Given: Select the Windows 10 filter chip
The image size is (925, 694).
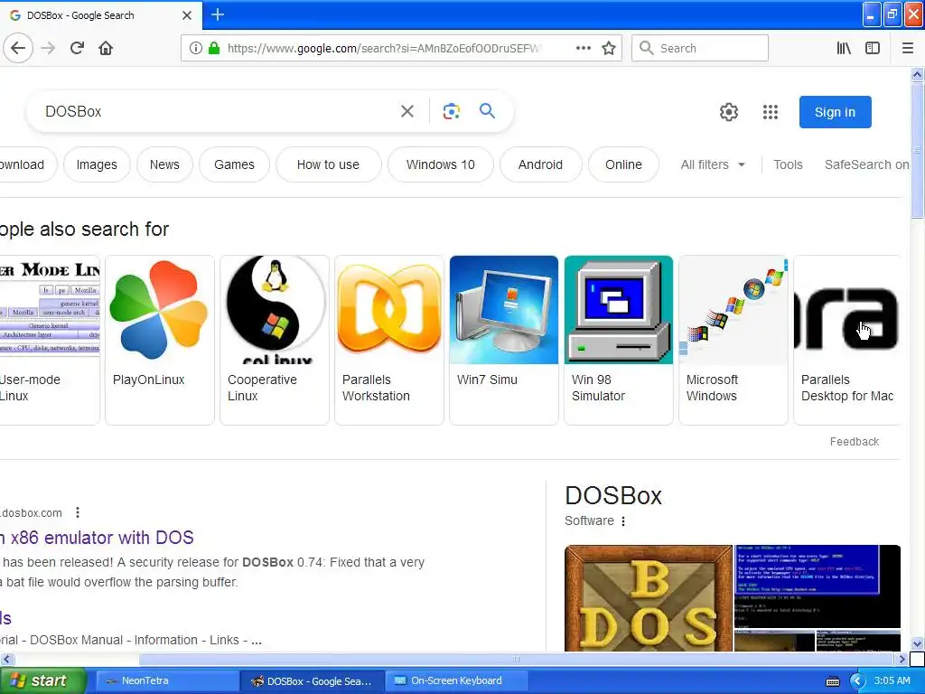Looking at the screenshot, I should tap(440, 164).
